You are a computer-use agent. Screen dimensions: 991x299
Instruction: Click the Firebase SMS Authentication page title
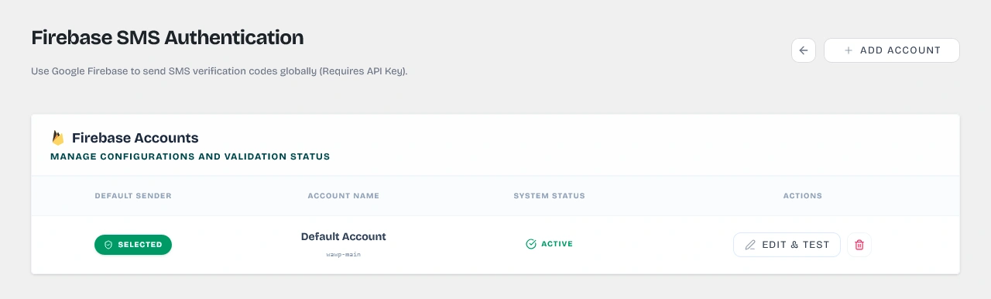pyautogui.click(x=167, y=37)
